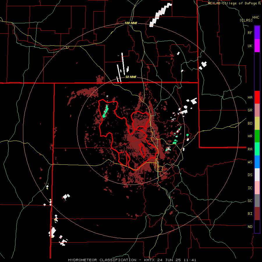This screenshot has height=262, width=262.
Task: Click the WS blue legend swatch
Action: click(x=257, y=162)
